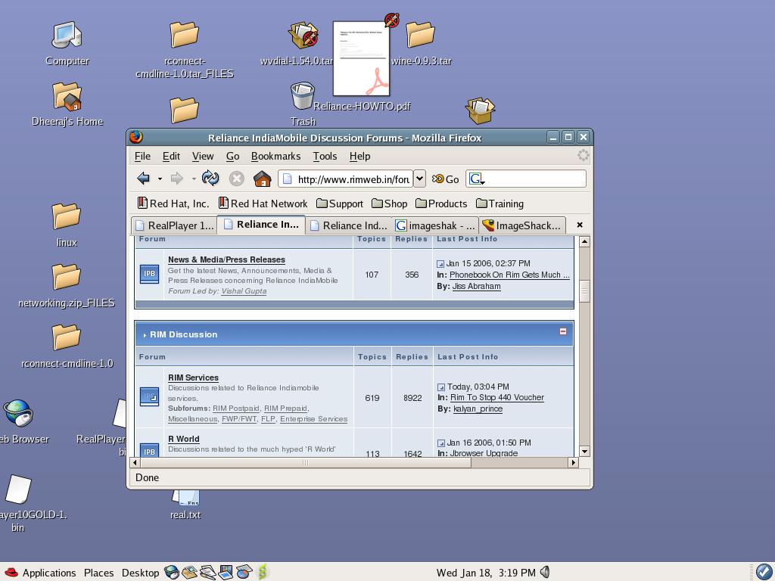Launch the web browser from the panel globe icon
775x581 pixels.
(172, 572)
